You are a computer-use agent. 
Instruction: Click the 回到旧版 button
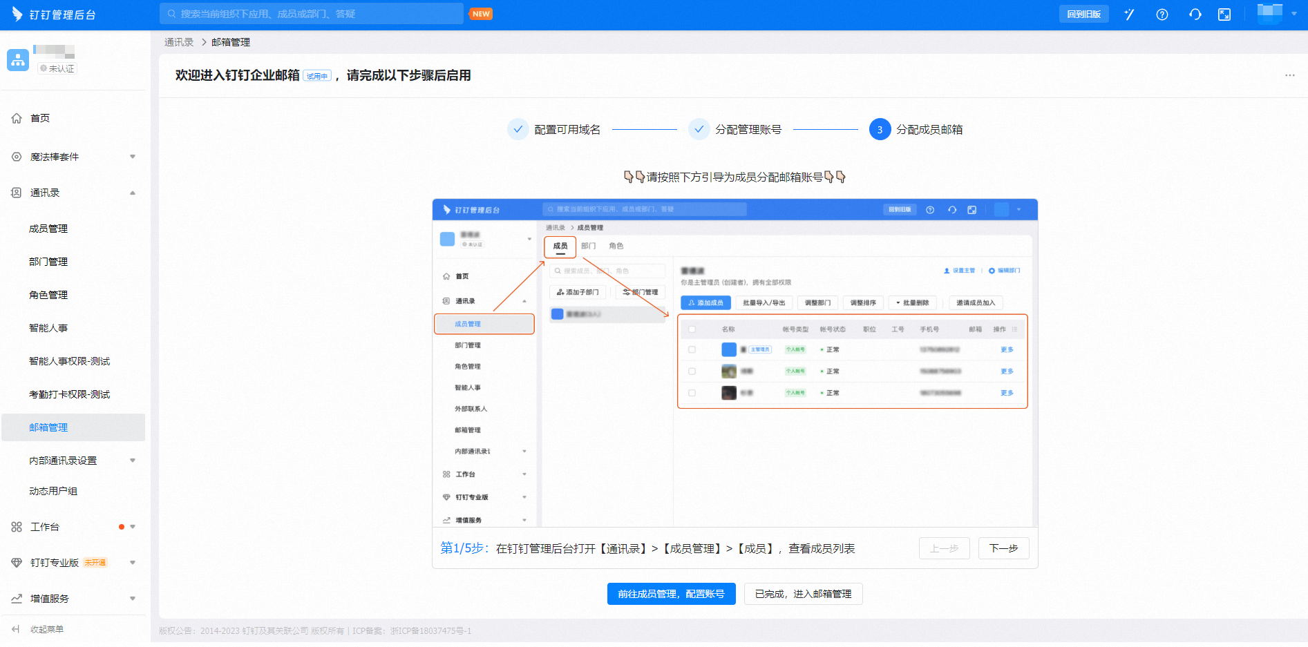tap(1083, 14)
